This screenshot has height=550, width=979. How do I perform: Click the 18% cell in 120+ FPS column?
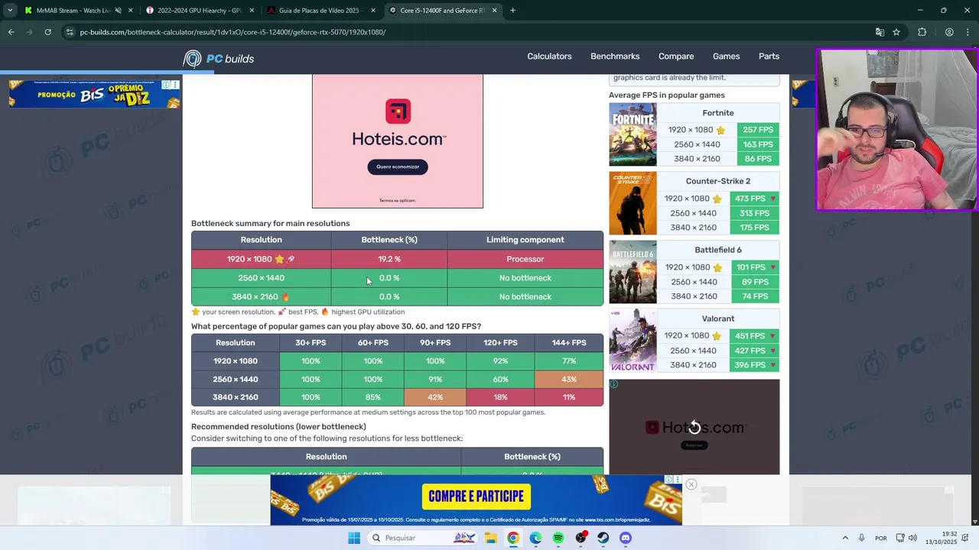pos(500,397)
